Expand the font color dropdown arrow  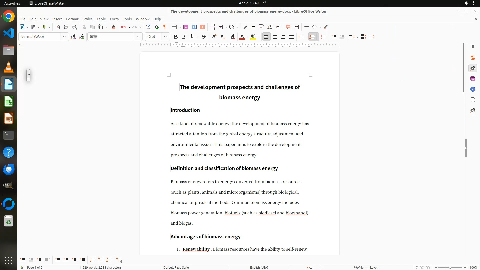point(248,37)
